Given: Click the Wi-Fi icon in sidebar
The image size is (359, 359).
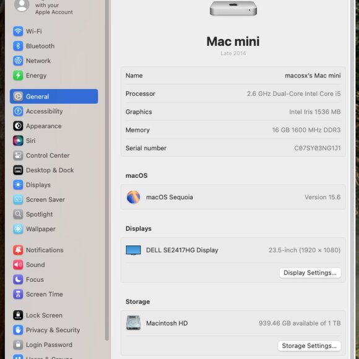Looking at the screenshot, I should click(18, 31).
